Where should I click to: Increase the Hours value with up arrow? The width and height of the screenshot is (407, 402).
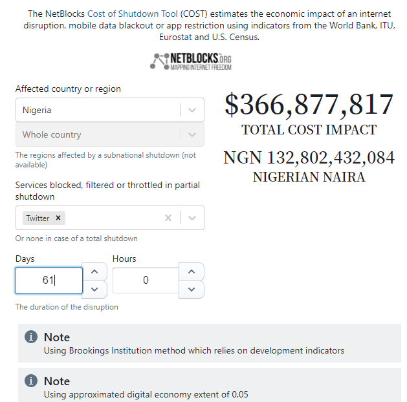coord(192,271)
